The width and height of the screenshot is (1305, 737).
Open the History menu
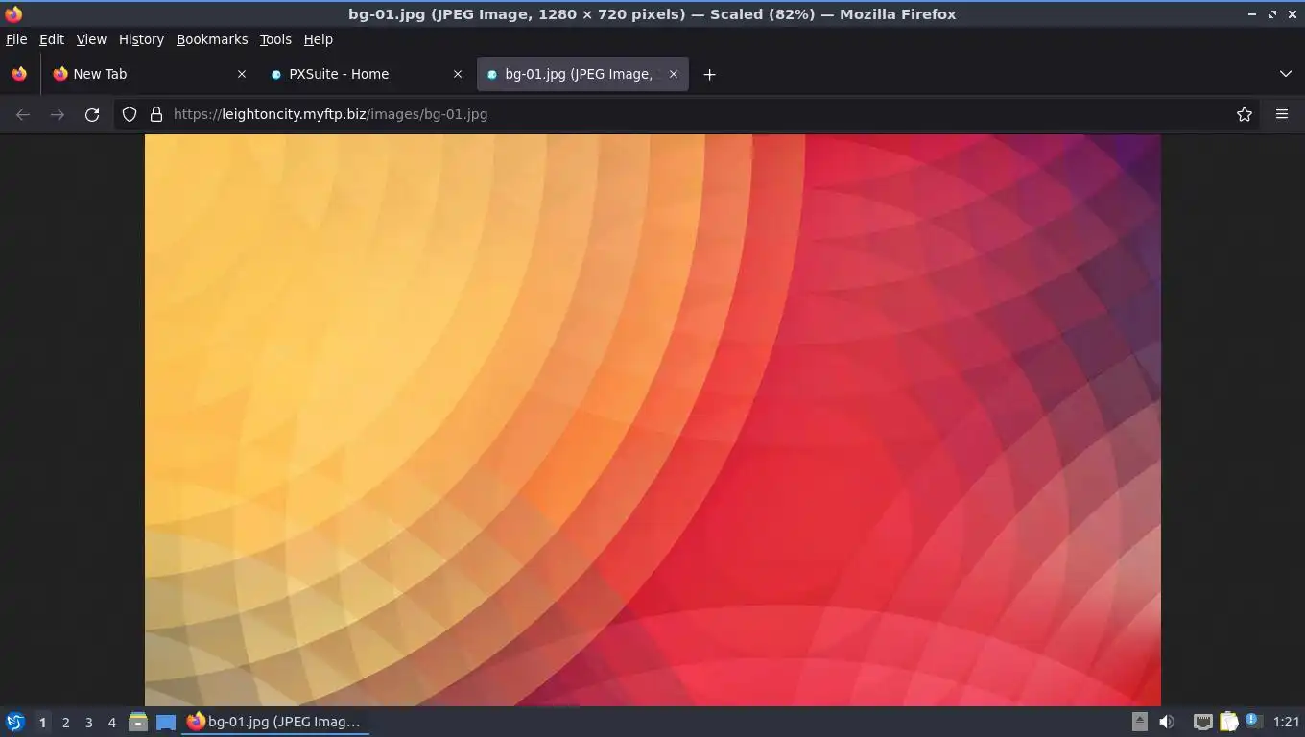click(141, 39)
